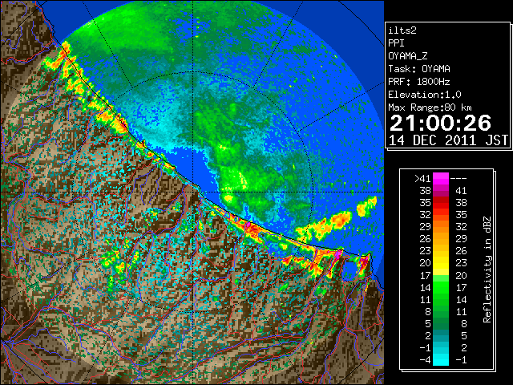Image resolution: width=513 pixels, height=385 pixels.
Task: Click the 'ilts2' label in the info box
Action: pyautogui.click(x=402, y=30)
